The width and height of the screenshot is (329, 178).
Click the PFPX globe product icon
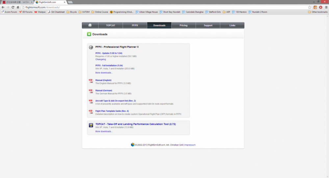pos(91,47)
